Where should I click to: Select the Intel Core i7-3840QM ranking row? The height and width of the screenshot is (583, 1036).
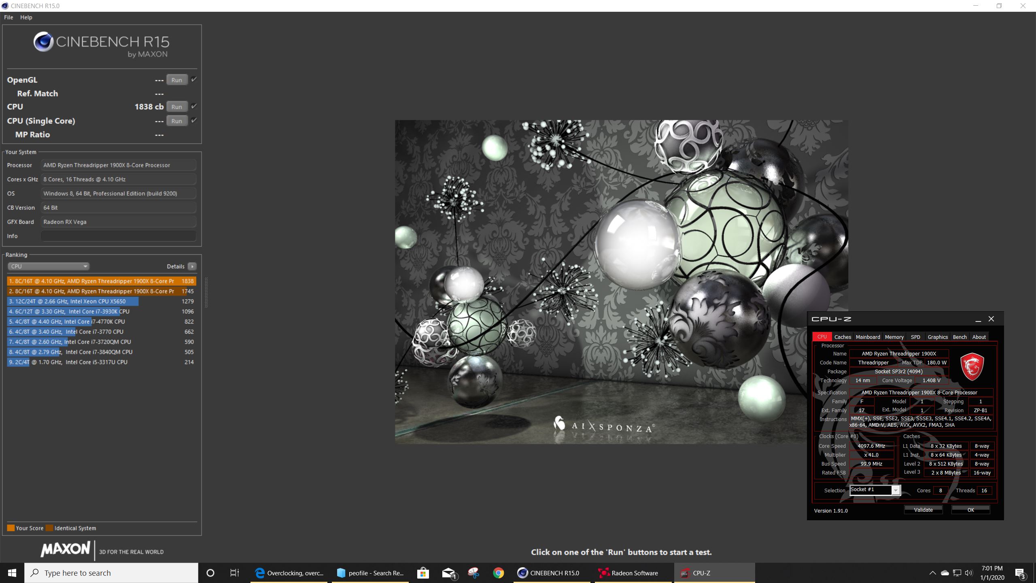[x=101, y=352]
